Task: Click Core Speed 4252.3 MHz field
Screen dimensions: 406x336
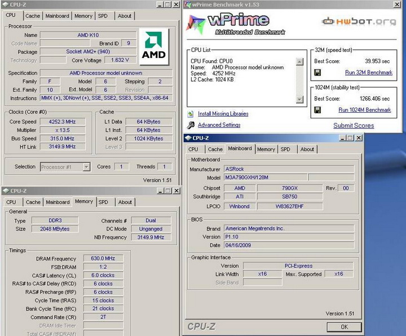Action: [x=63, y=122]
